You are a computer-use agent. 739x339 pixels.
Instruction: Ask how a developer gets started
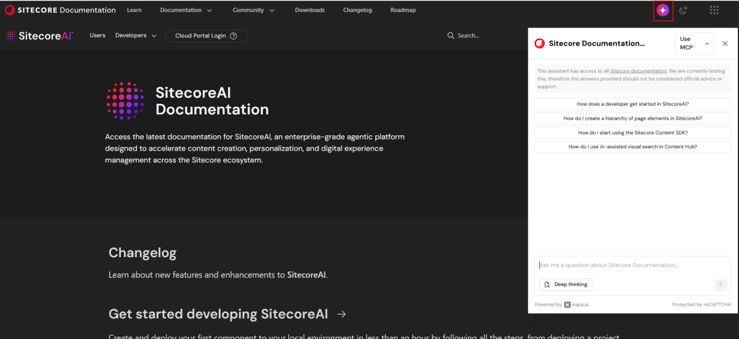(632, 105)
